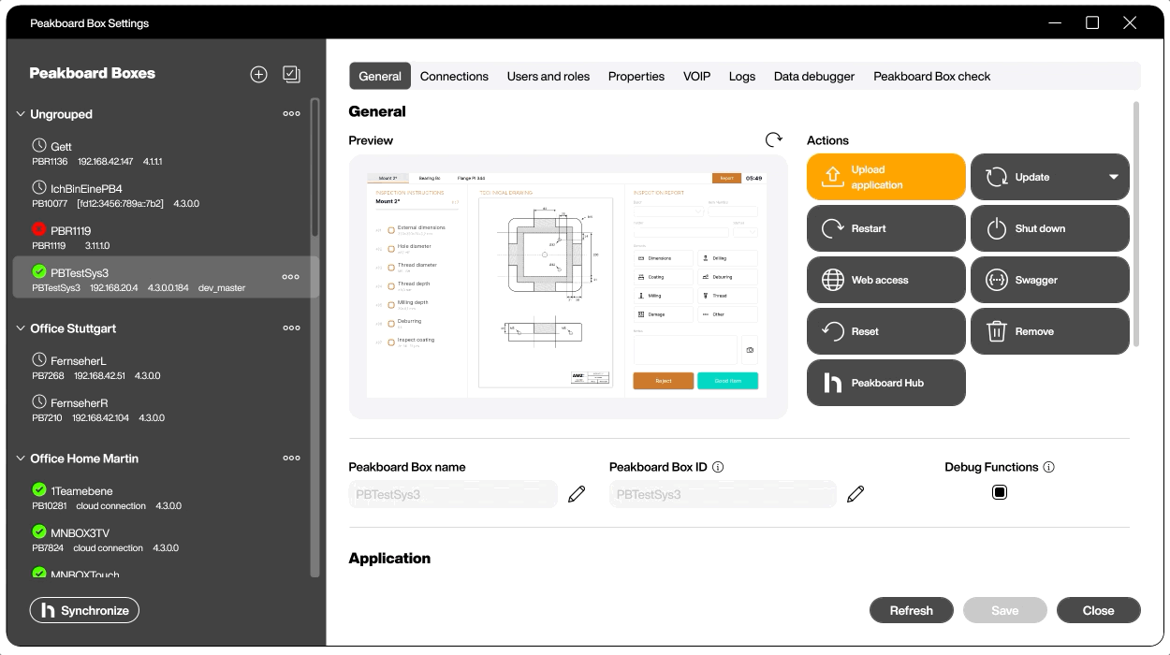Click the Restart action button

[885, 228]
